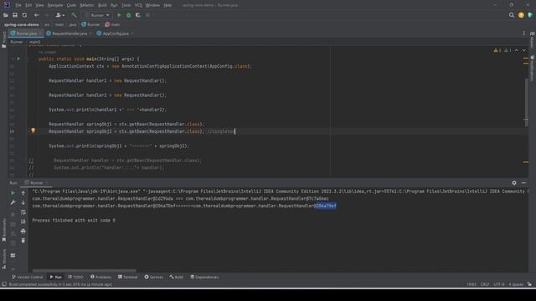Click the Print icon in console toolbar
This screenshot has height=301, width=536.
(23, 231)
